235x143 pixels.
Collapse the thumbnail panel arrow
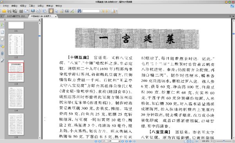(40, 20)
